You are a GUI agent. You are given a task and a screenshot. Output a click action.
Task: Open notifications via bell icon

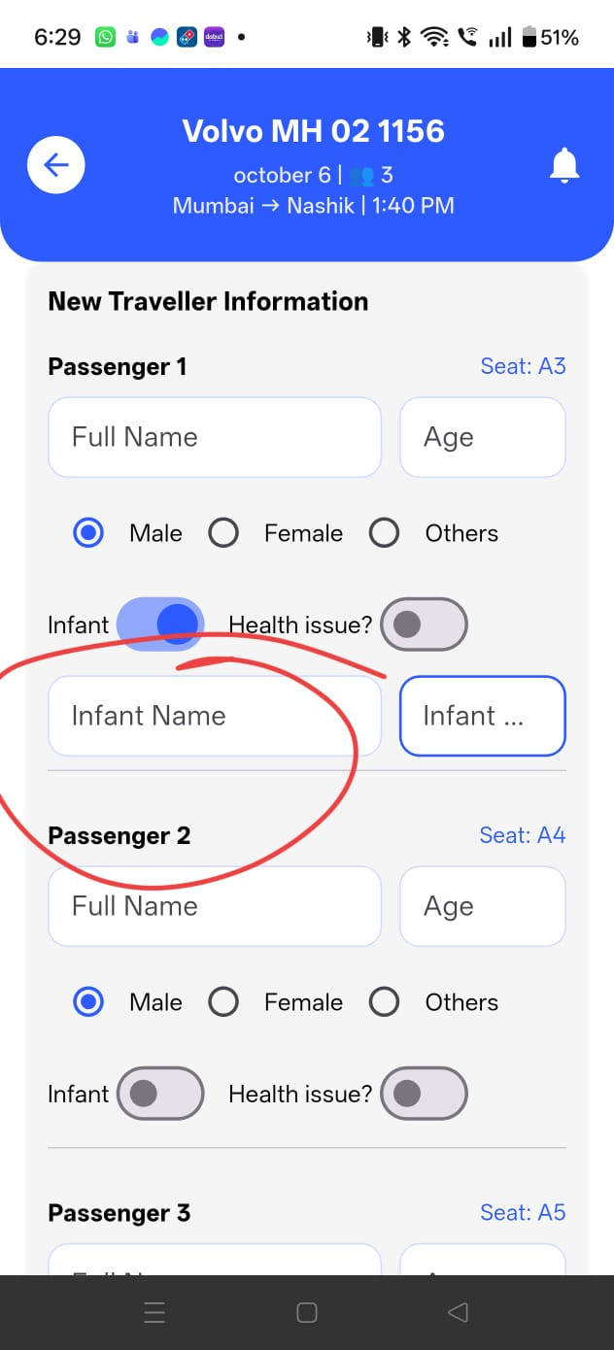click(x=564, y=166)
